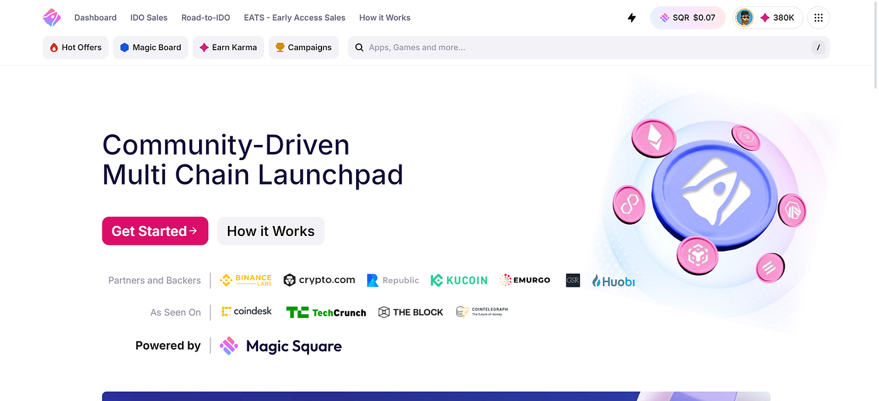Click the Magic Store logo icon
879x401 pixels.
pyautogui.click(x=52, y=18)
